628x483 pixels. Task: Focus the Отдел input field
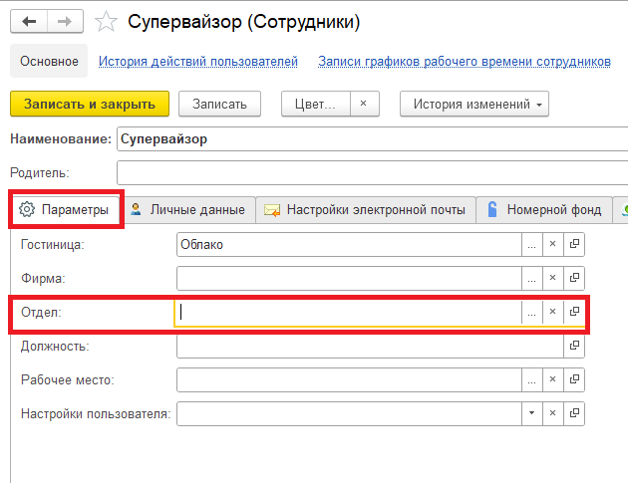(349, 312)
